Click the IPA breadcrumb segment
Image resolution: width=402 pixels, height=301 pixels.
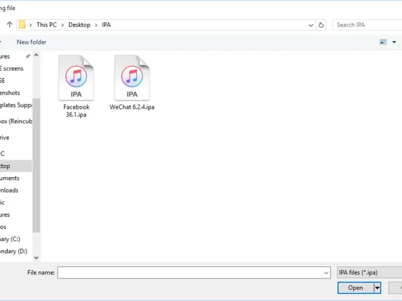pos(107,25)
